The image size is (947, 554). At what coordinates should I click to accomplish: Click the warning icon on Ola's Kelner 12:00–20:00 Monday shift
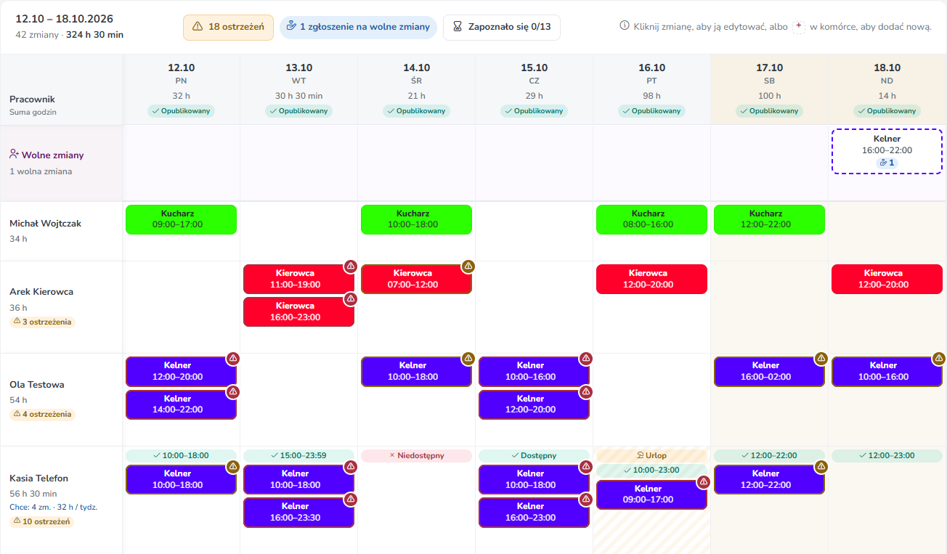point(233,358)
